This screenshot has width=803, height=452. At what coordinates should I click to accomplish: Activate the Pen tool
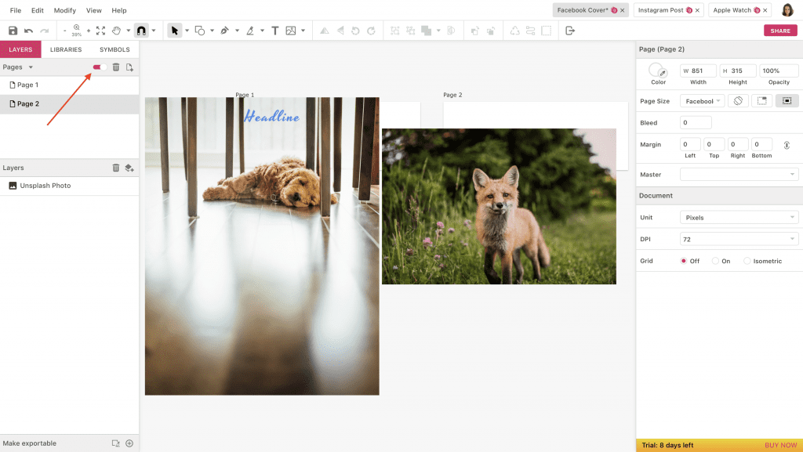click(223, 31)
